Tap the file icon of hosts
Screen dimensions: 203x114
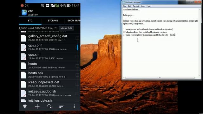[23, 66]
